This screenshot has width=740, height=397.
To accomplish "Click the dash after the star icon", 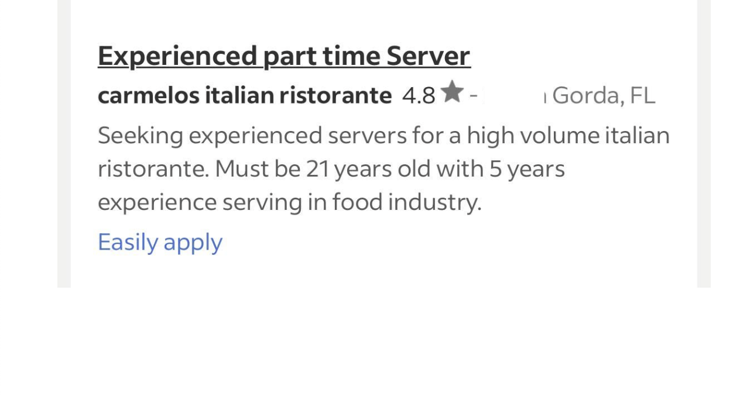I will (x=473, y=94).
